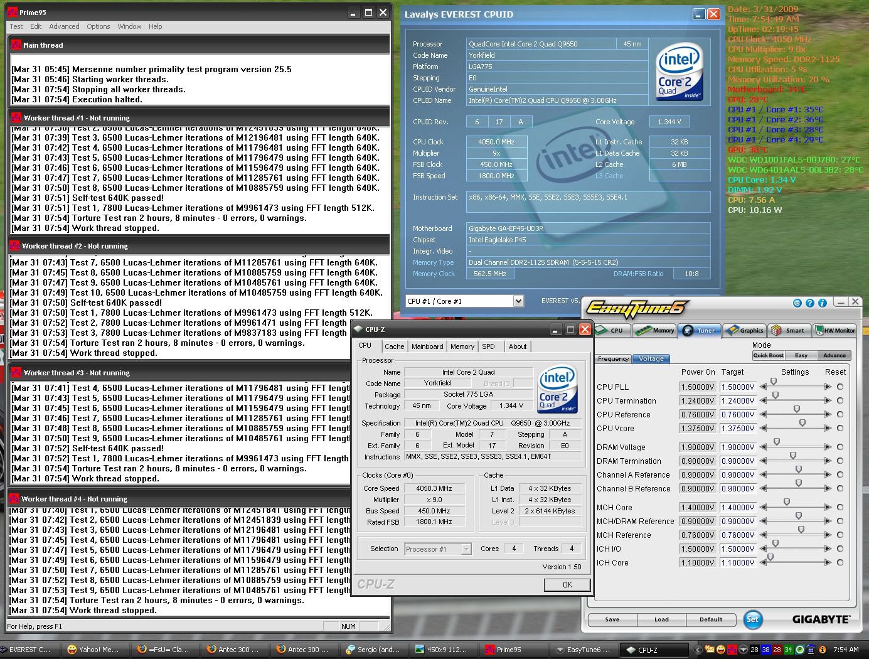
Task: Open the EVEREST taskbar button
Action: 28,650
